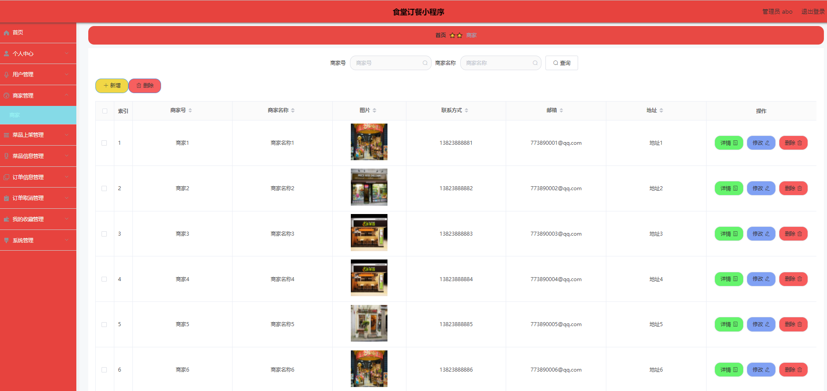
Task: Open the 商家5 shop image thumbnail
Action: 369,323
